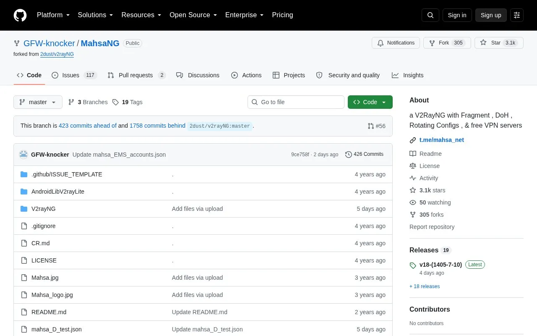Viewport: 537px width, 336px height.
Task: Click commit hash 9ce758f
Action: 300,155
